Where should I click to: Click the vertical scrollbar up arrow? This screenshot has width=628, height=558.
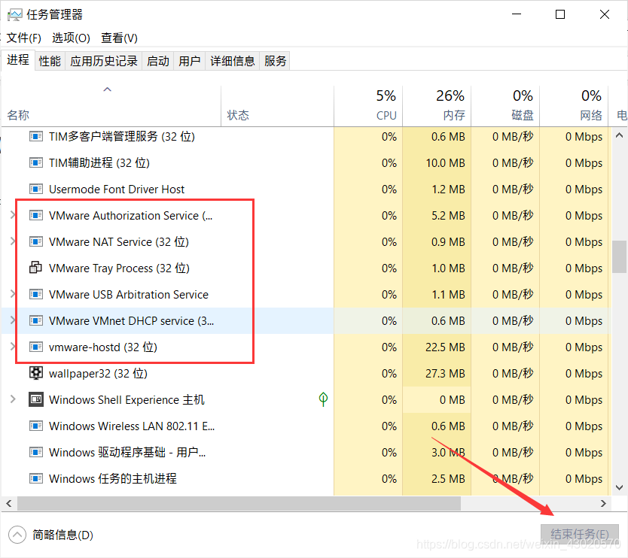point(619,135)
